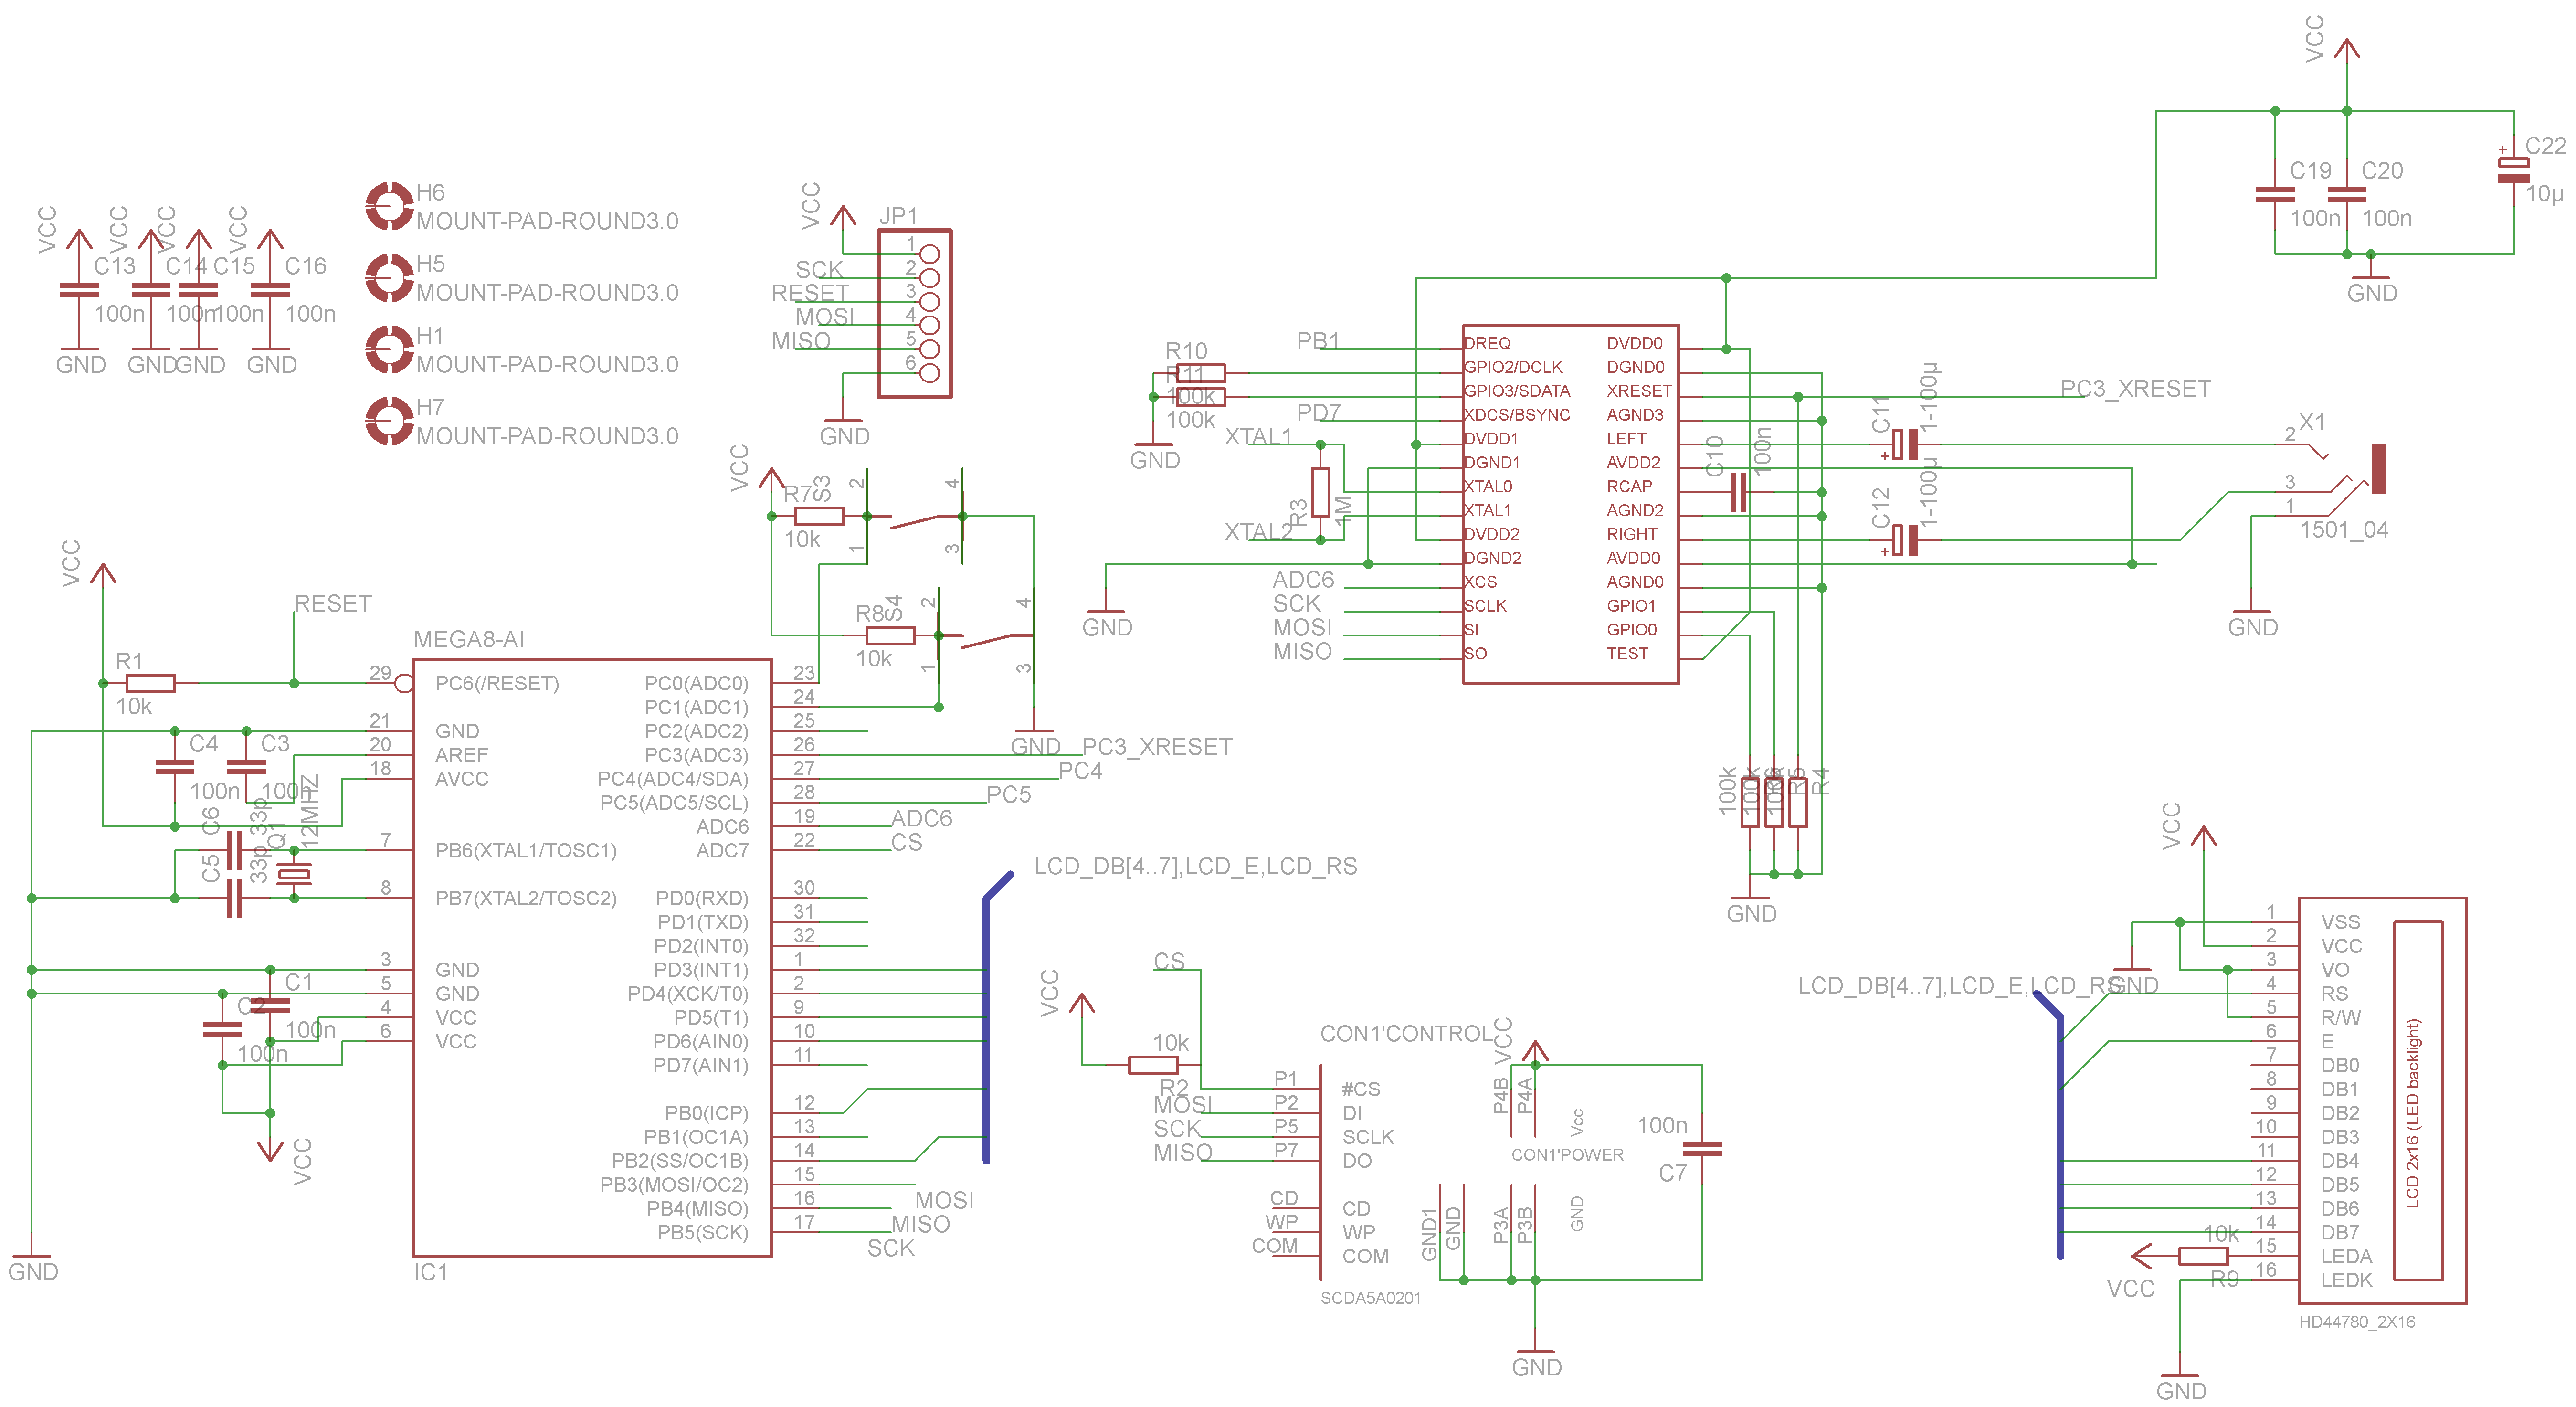Screen dimensions: 2576x1407
Task: Select the R2 10k pull-up resistor
Action: tap(1153, 1065)
